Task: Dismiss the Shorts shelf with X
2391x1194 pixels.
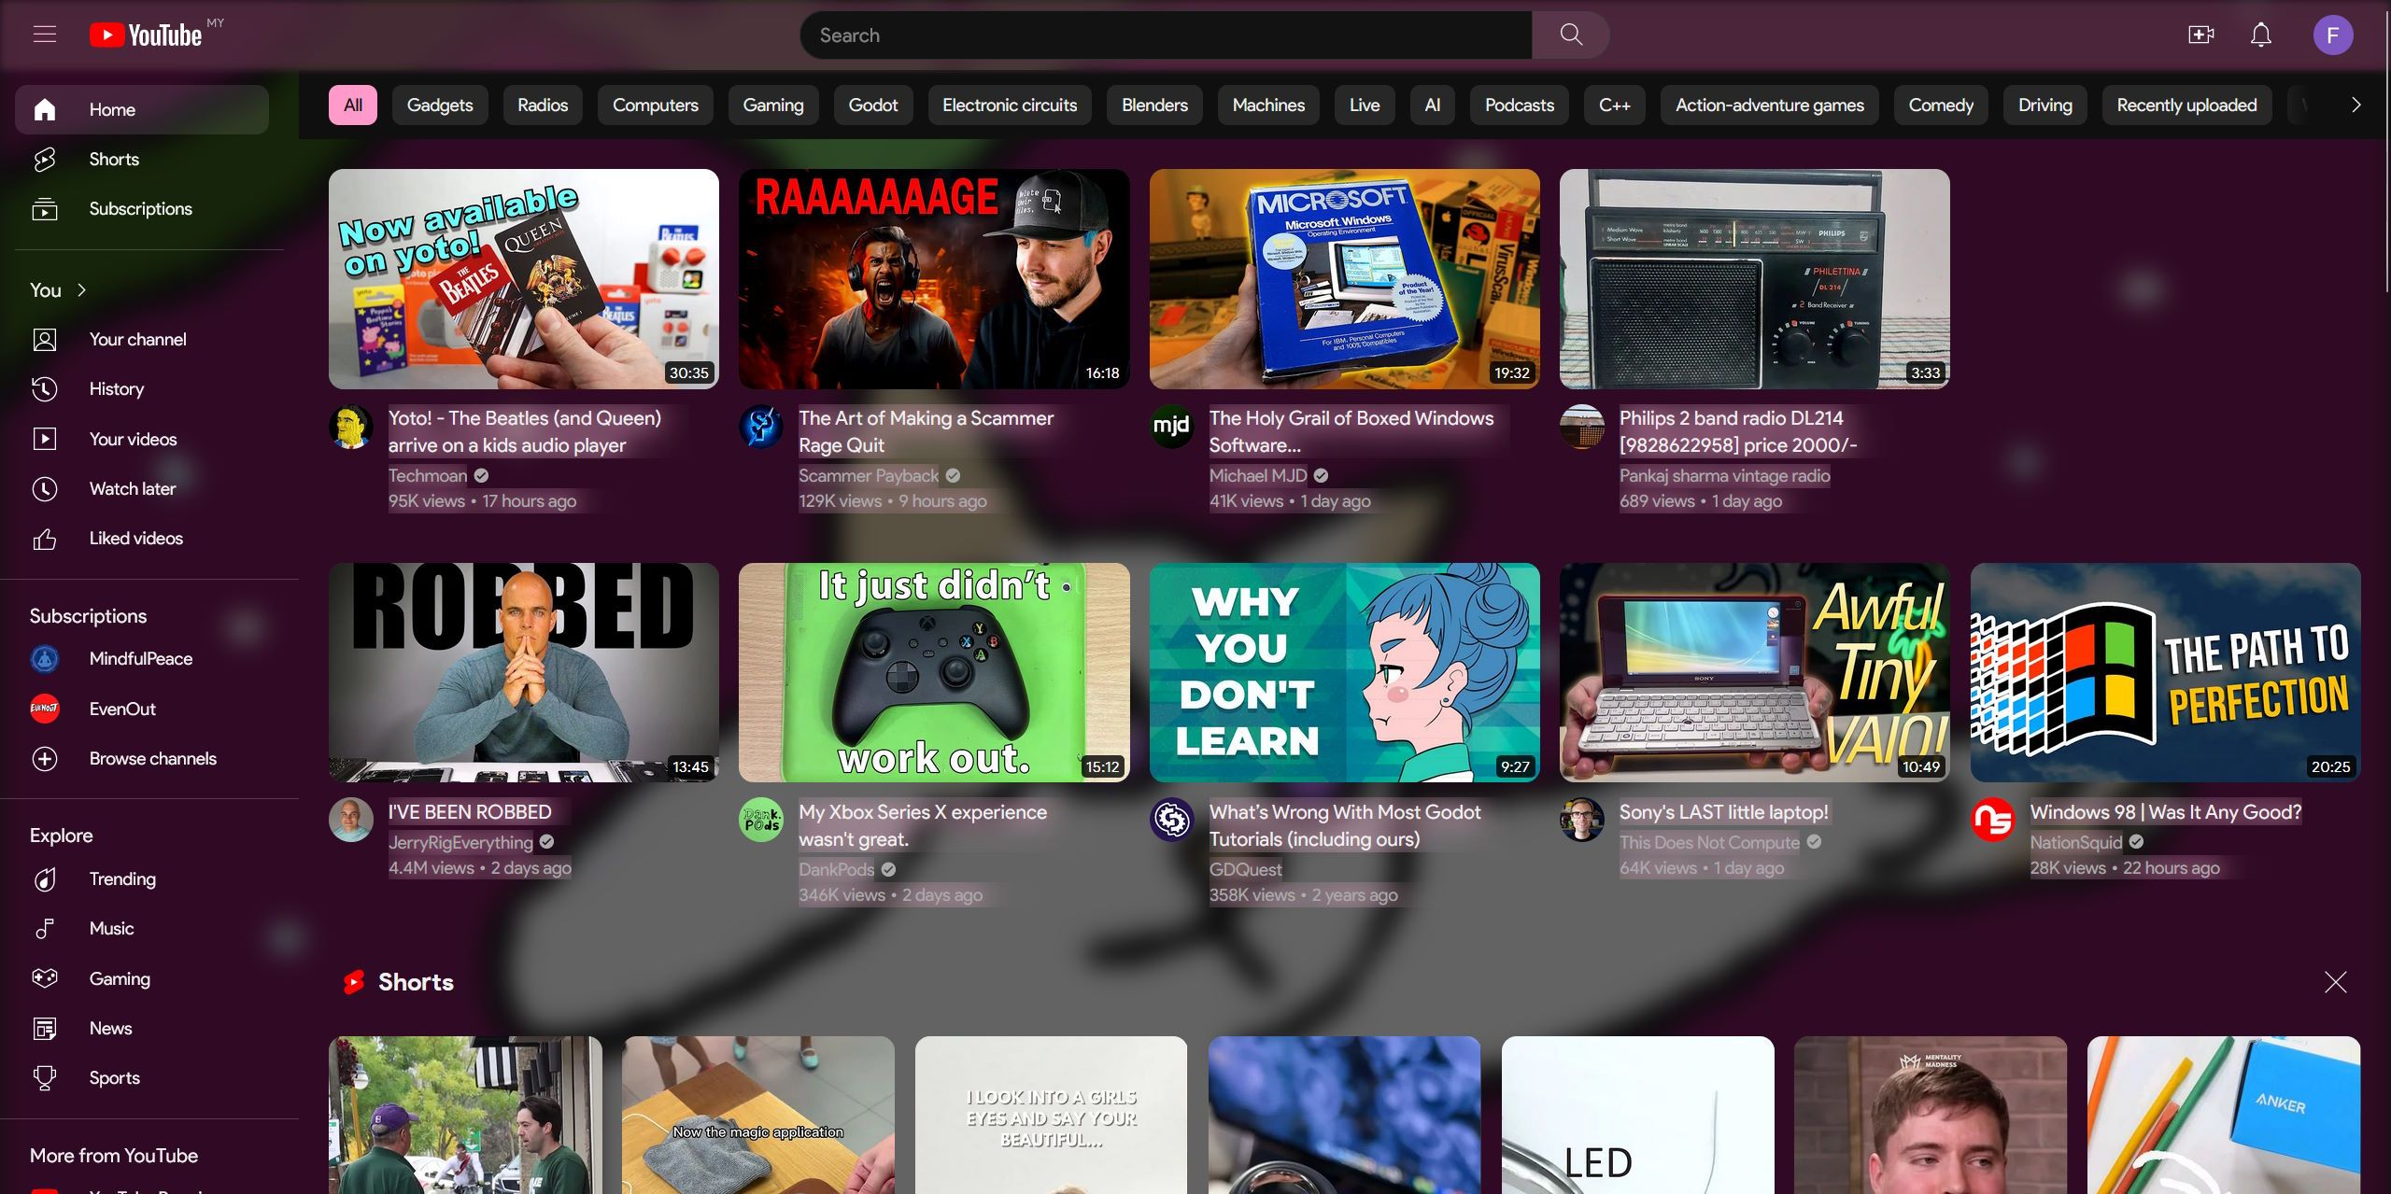Action: tap(2335, 982)
